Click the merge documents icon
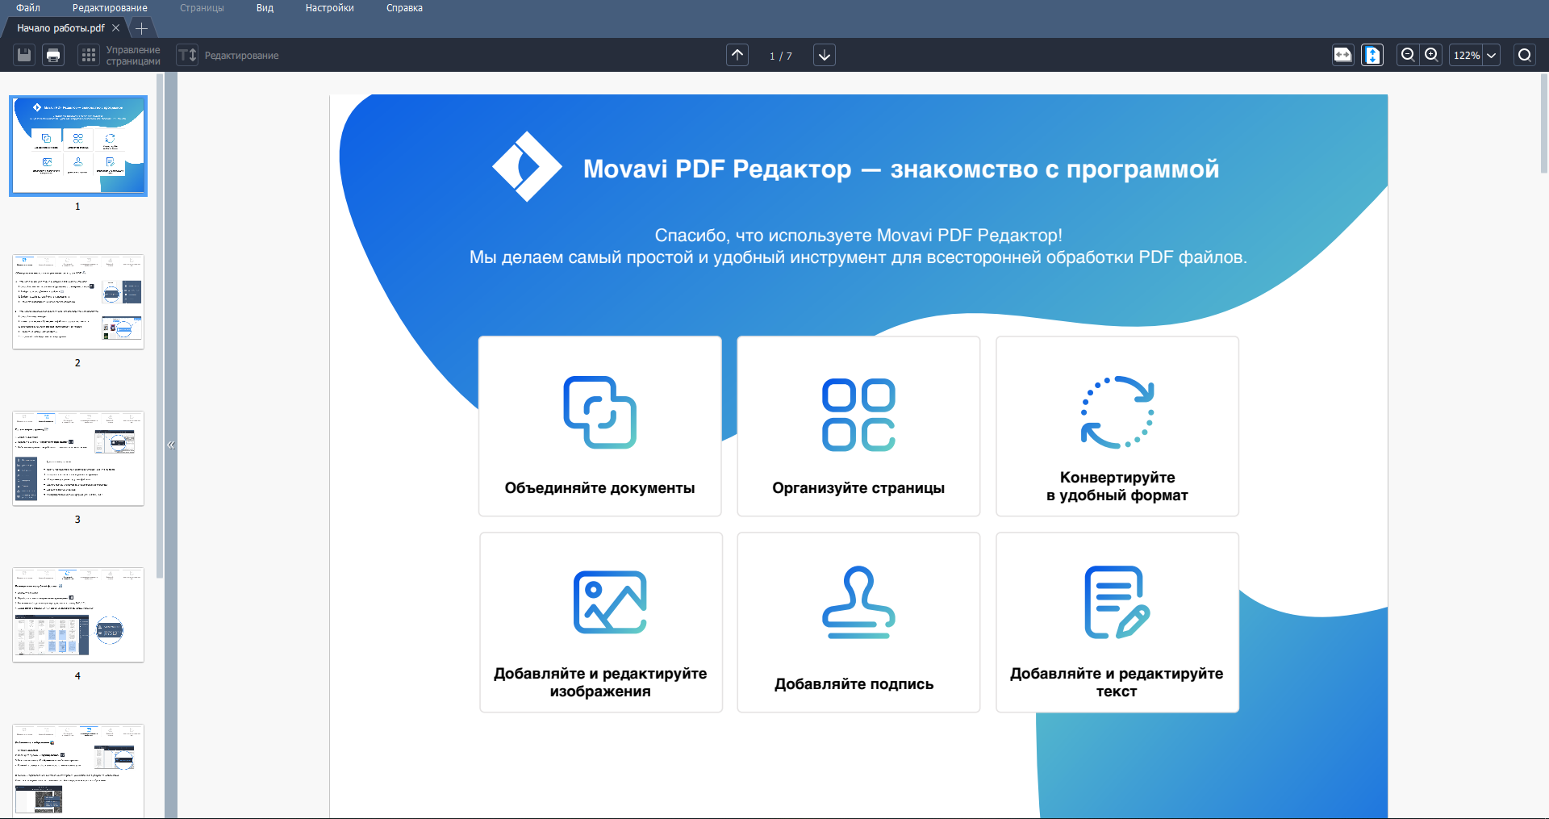Viewport: 1549px width, 819px height. 600,412
